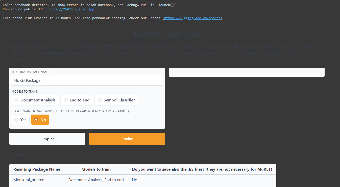Select the No radio option
The width and height of the screenshot is (340, 187).
[x=40, y=119]
